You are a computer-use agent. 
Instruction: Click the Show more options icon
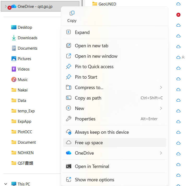[x=69, y=179]
